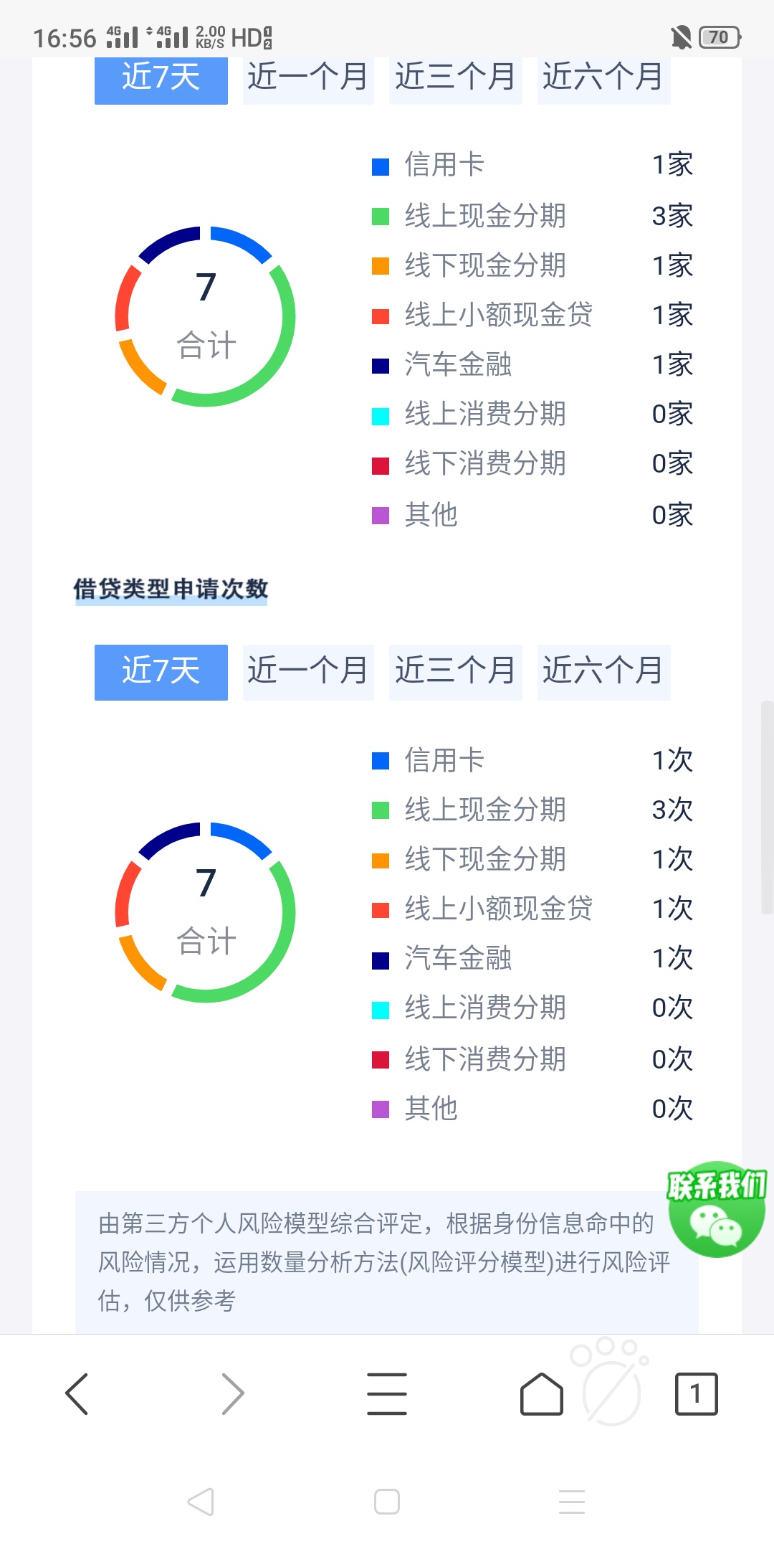Screen dimensions: 774x1549
Task: Select 近三个月 tab in top chart
Action: [455, 77]
